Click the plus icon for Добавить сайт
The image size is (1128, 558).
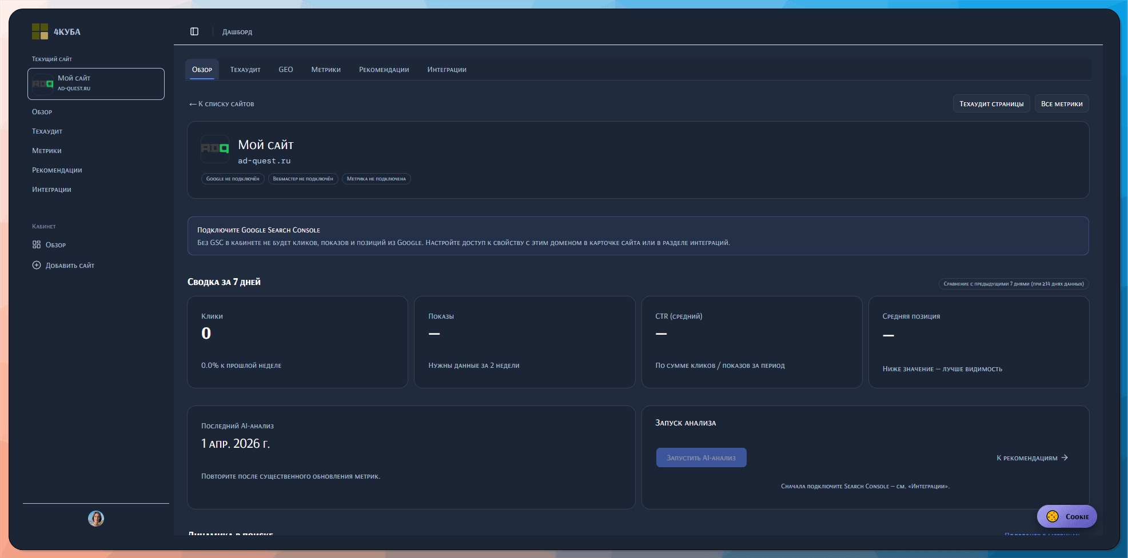pos(37,265)
